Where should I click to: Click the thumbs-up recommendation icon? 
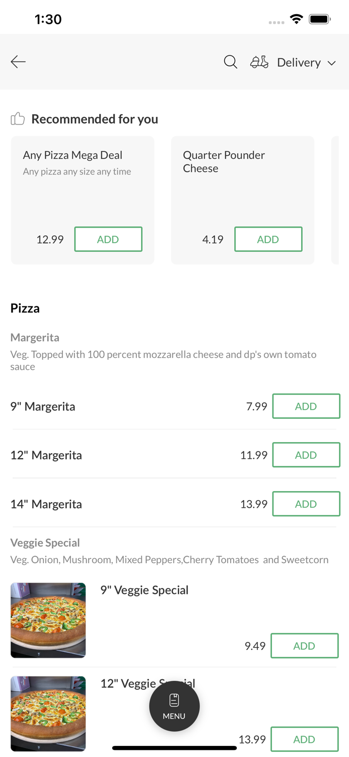click(17, 118)
